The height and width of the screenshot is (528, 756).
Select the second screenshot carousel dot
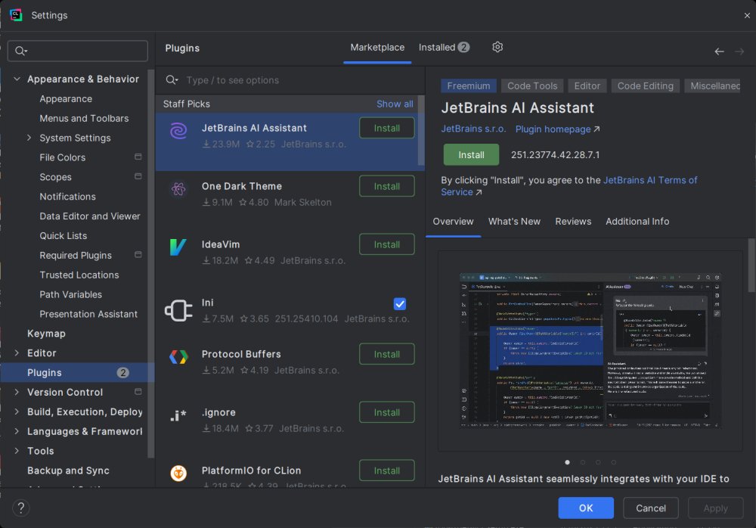pos(582,462)
